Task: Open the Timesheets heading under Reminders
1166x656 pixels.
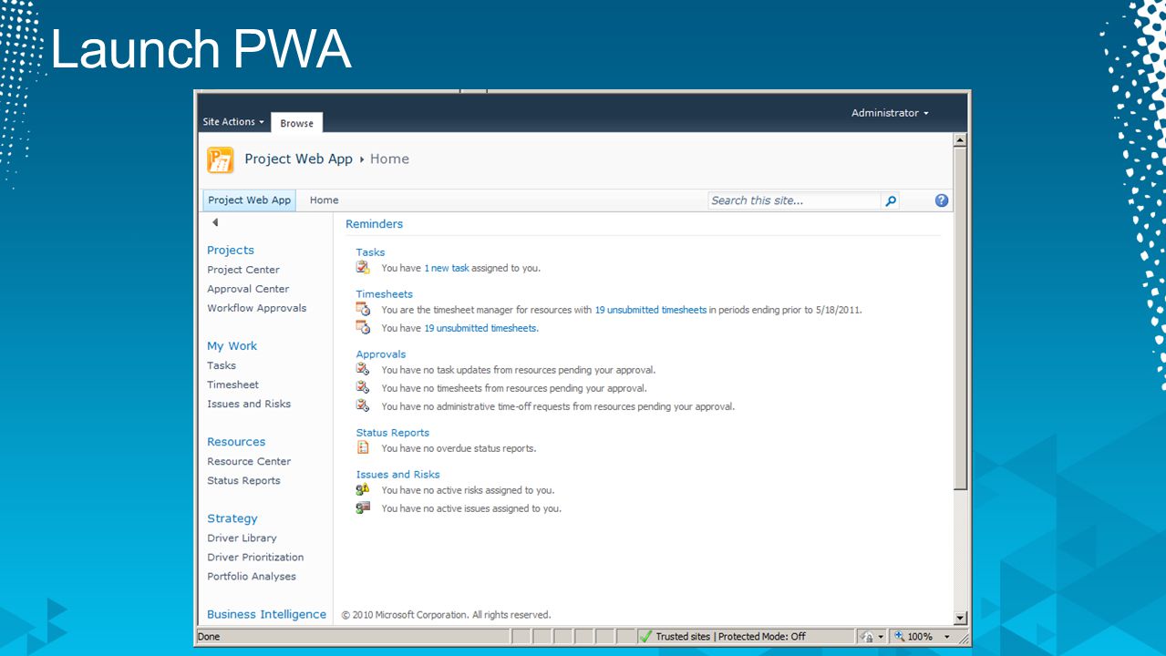Action: (x=384, y=294)
